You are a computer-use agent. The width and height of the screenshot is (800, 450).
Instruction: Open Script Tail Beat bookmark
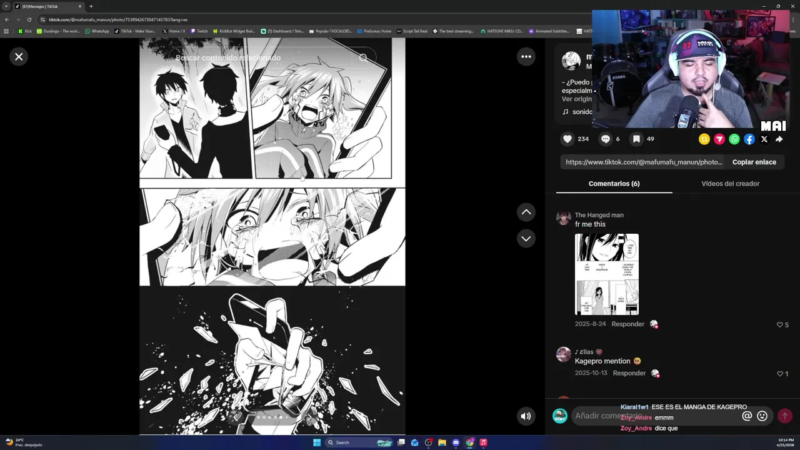click(x=412, y=31)
